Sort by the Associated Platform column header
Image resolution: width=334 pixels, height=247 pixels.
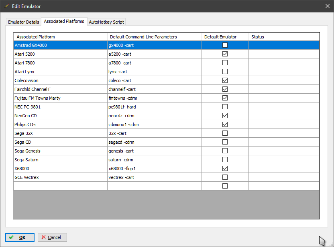(60, 37)
